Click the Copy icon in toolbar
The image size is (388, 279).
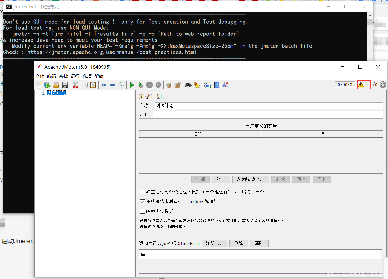(84, 85)
